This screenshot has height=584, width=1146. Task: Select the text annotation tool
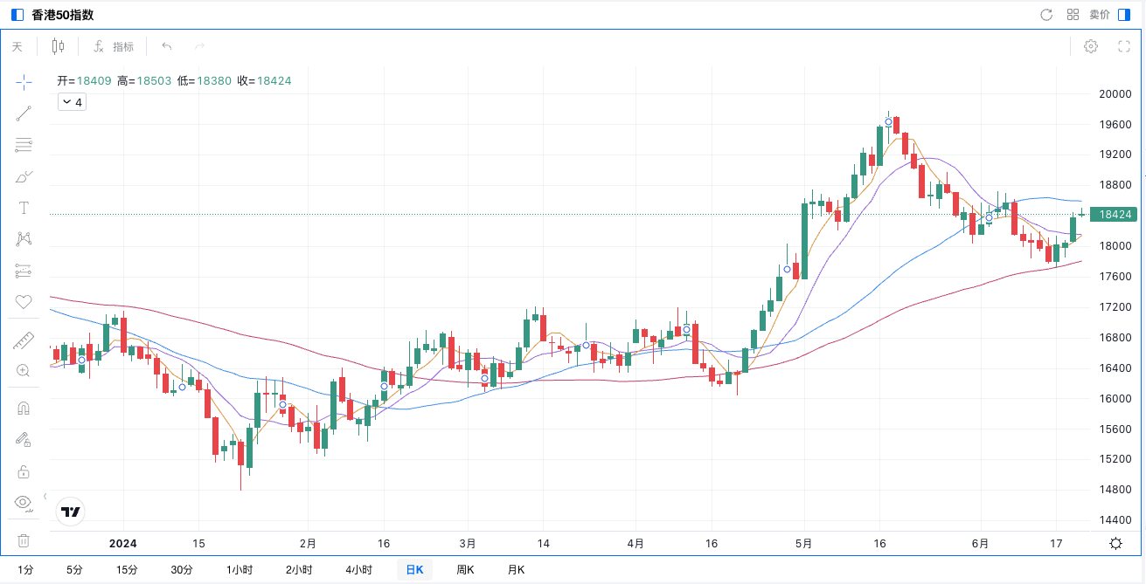24,208
